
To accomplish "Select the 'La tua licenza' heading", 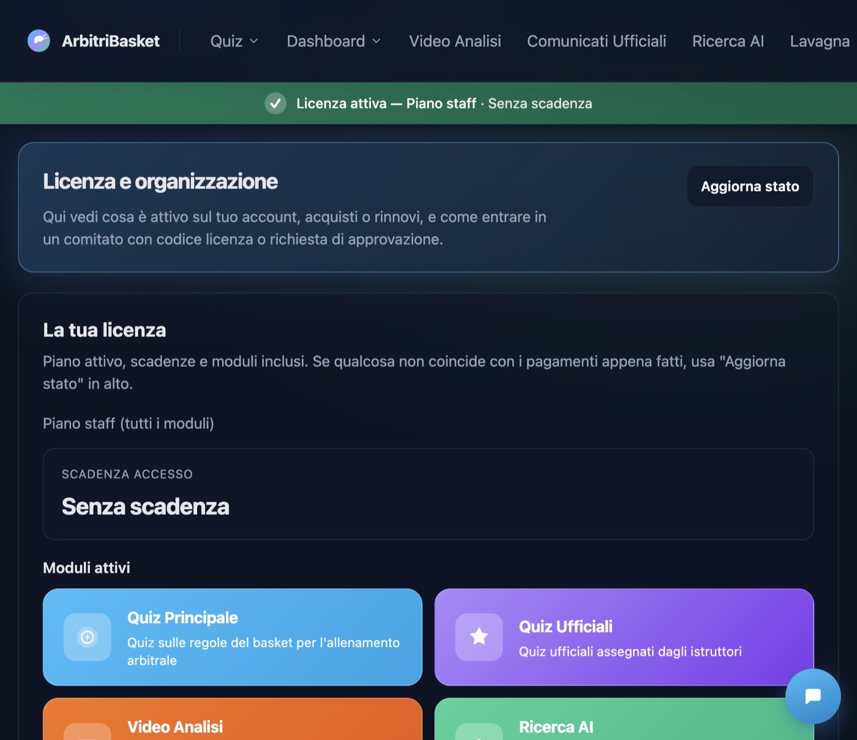I will 104,330.
